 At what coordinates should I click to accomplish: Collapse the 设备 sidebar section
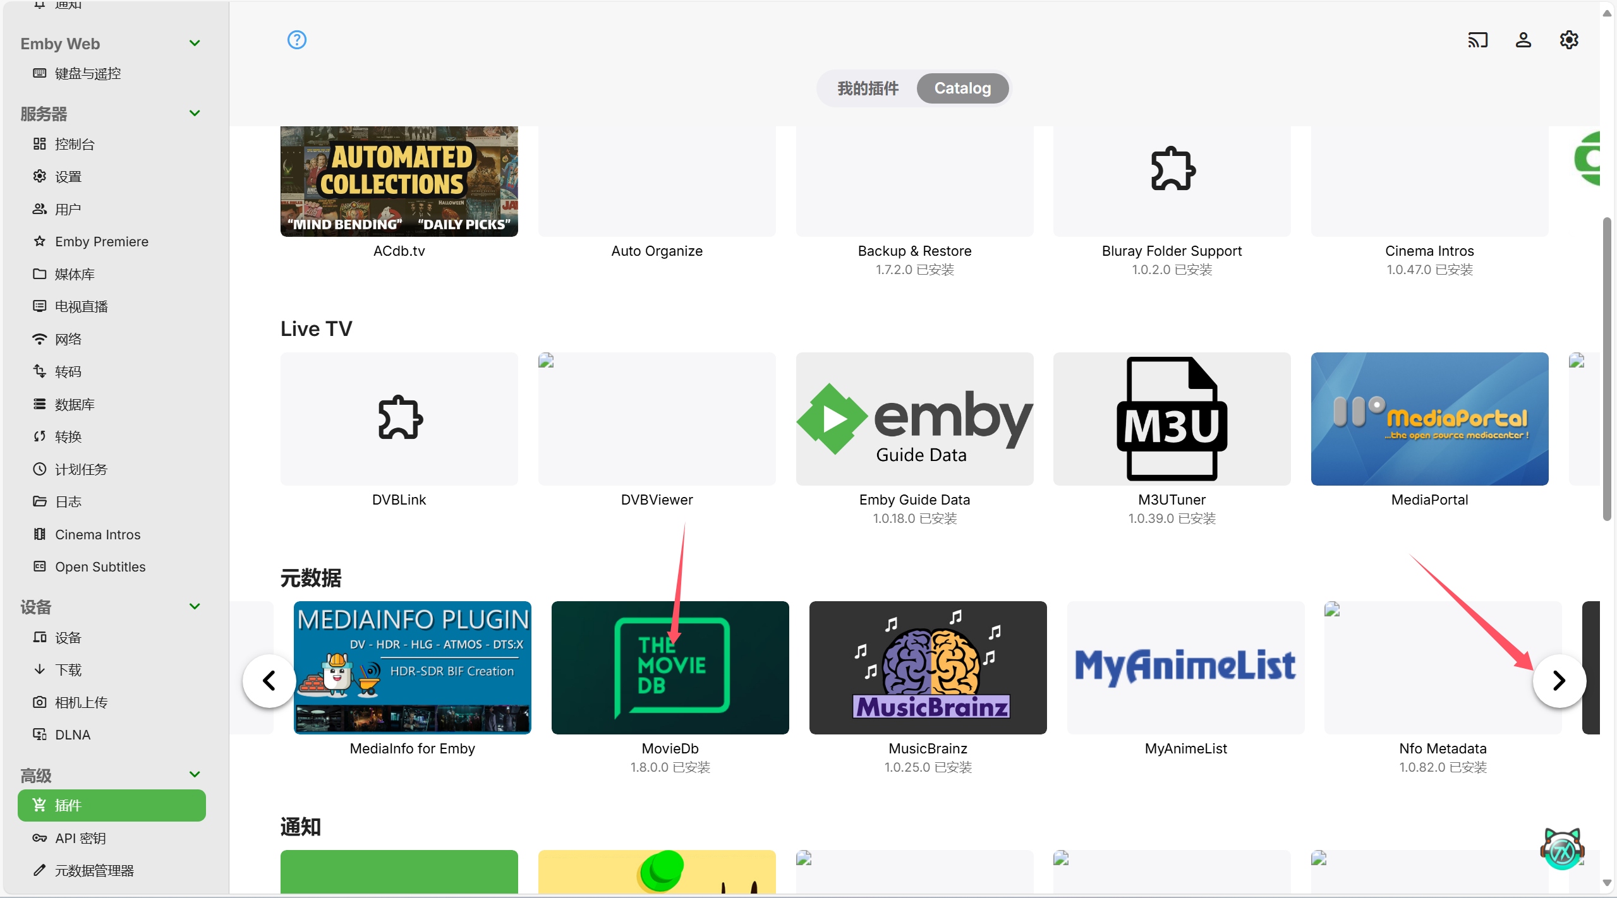tap(195, 606)
